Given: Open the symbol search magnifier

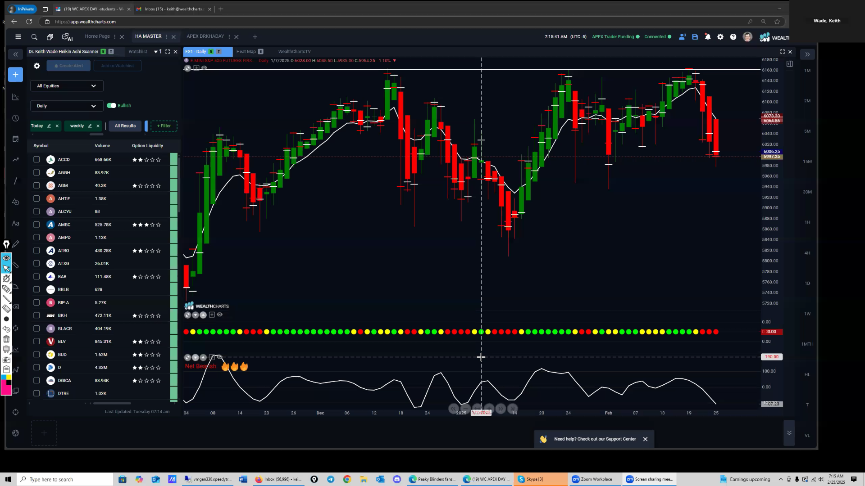Looking at the screenshot, I should 34,37.
